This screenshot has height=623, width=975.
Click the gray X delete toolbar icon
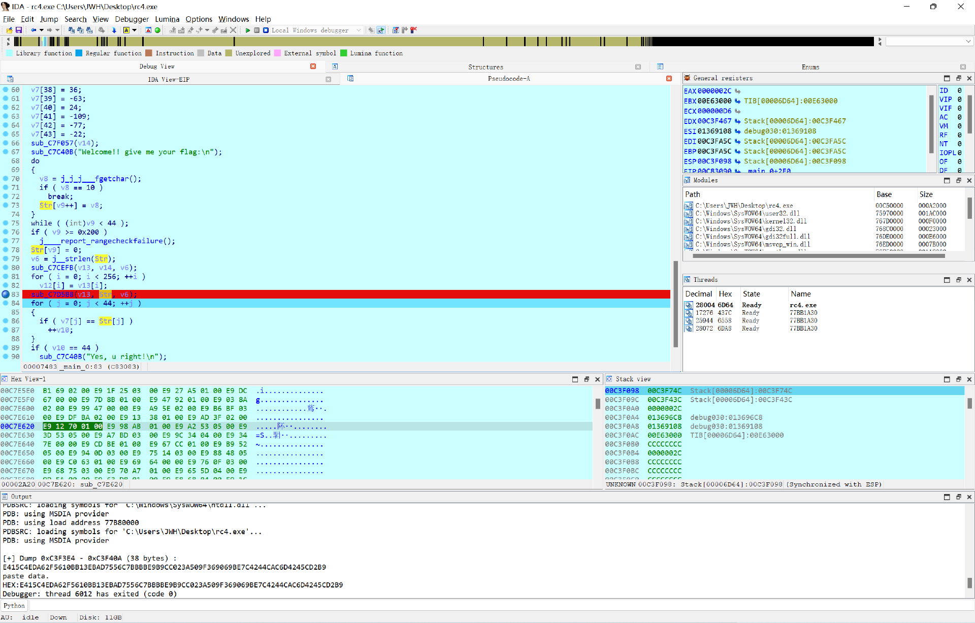tap(233, 30)
